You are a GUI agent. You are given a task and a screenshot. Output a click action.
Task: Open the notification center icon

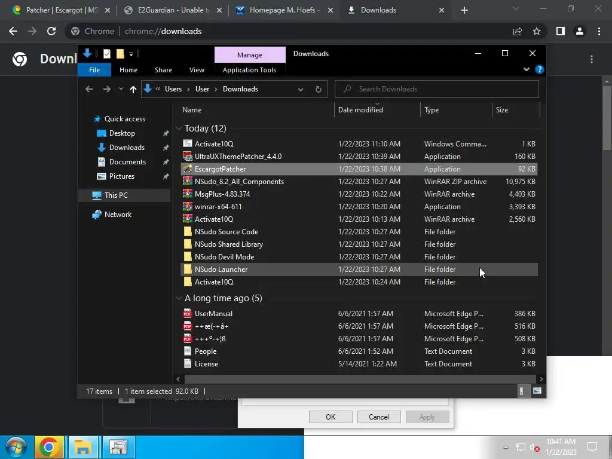592,447
